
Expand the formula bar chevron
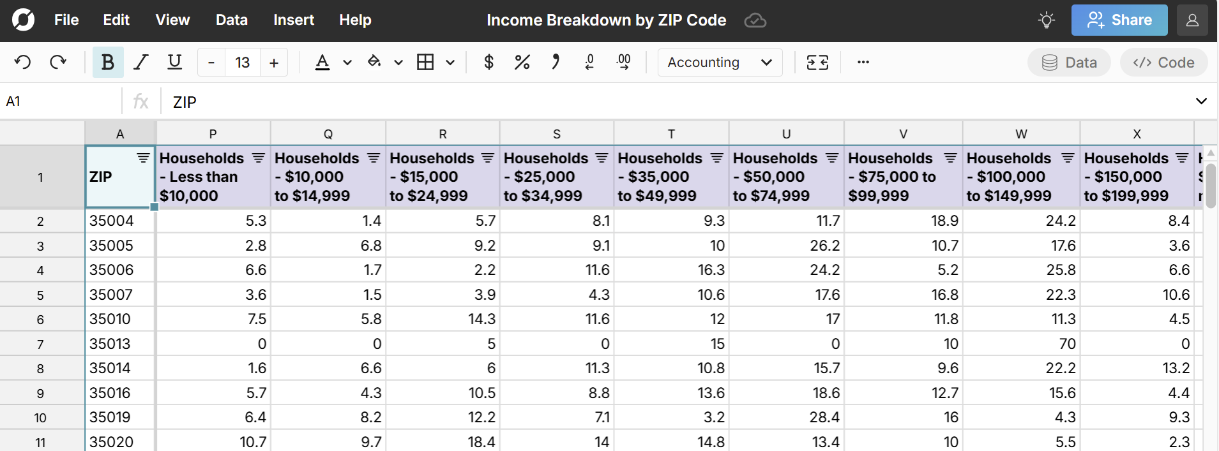pyautogui.click(x=1200, y=101)
